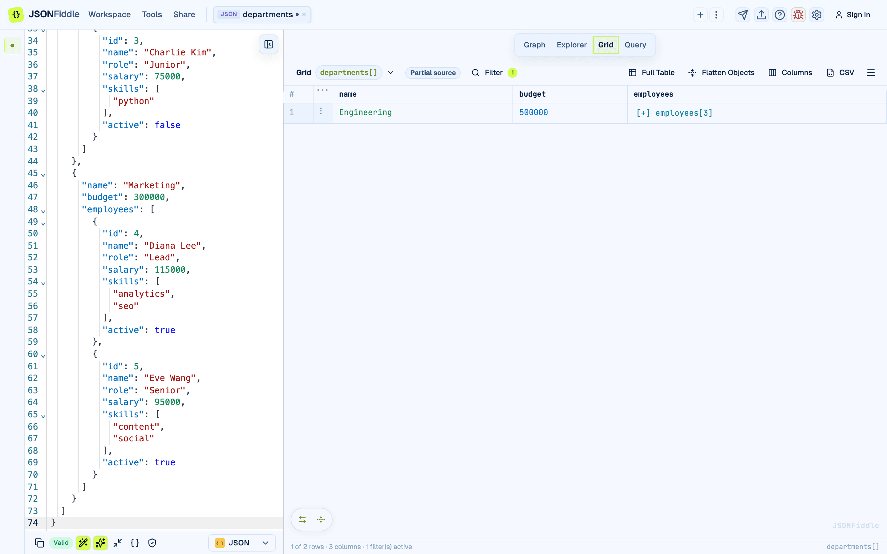
Task: Collapse fold arrow at line 54
Action: tap(43, 283)
